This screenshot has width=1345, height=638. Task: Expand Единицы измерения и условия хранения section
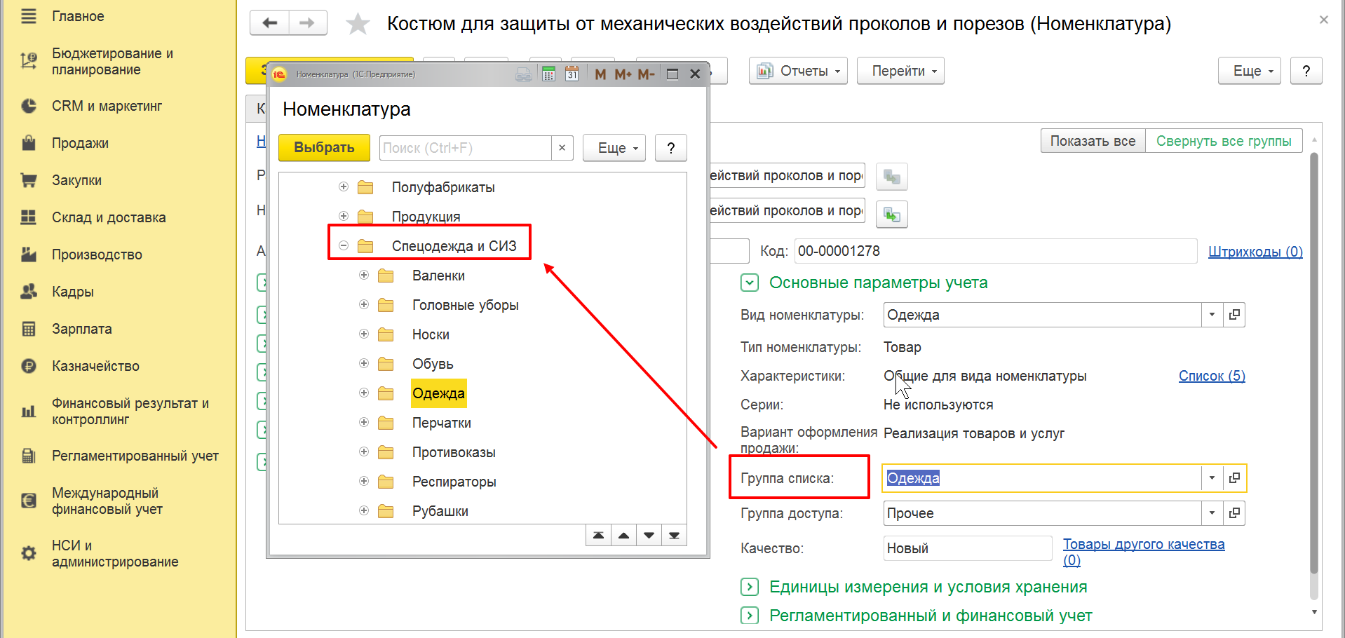pos(750,587)
